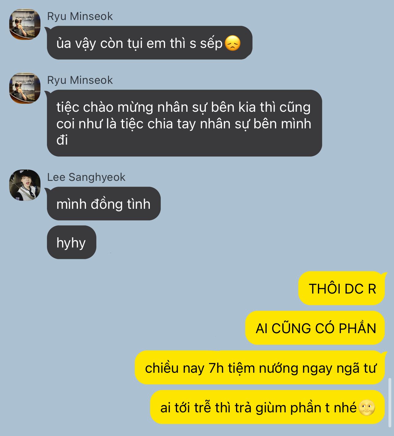The width and height of the screenshot is (394, 436).
Task: Select the yellow 'THÔI DC R' bubble
Action: tap(342, 288)
